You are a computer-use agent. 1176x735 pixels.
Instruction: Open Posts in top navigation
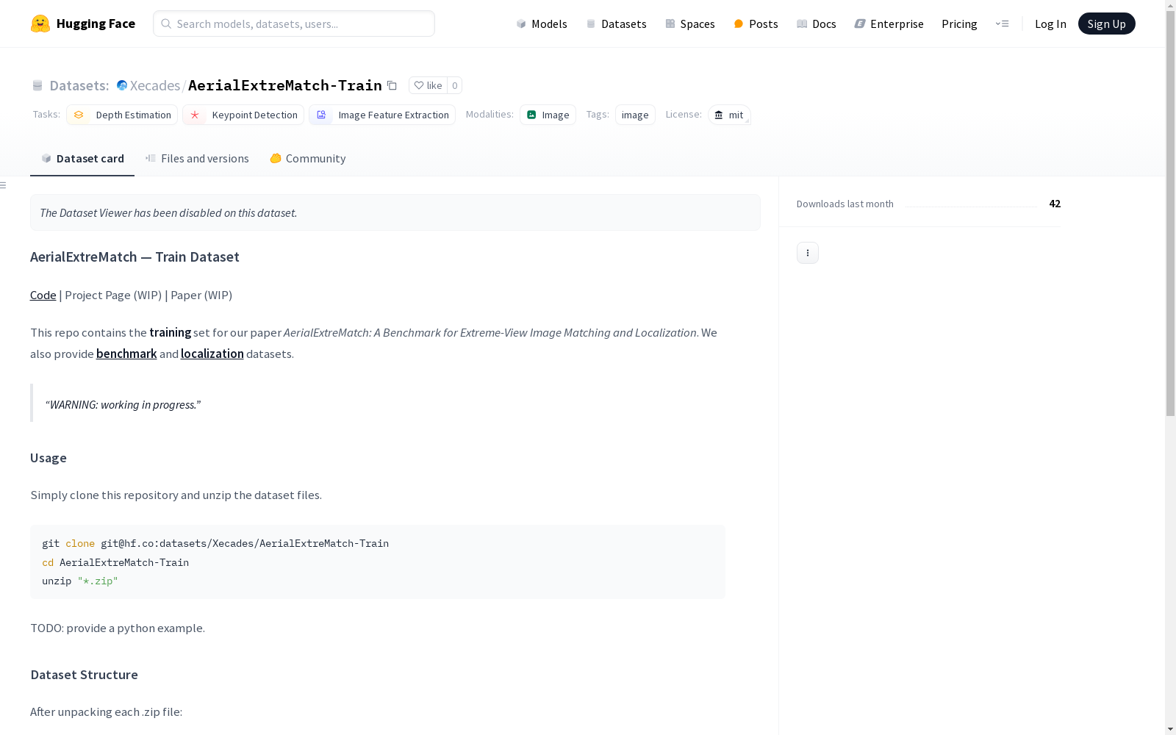tap(756, 24)
